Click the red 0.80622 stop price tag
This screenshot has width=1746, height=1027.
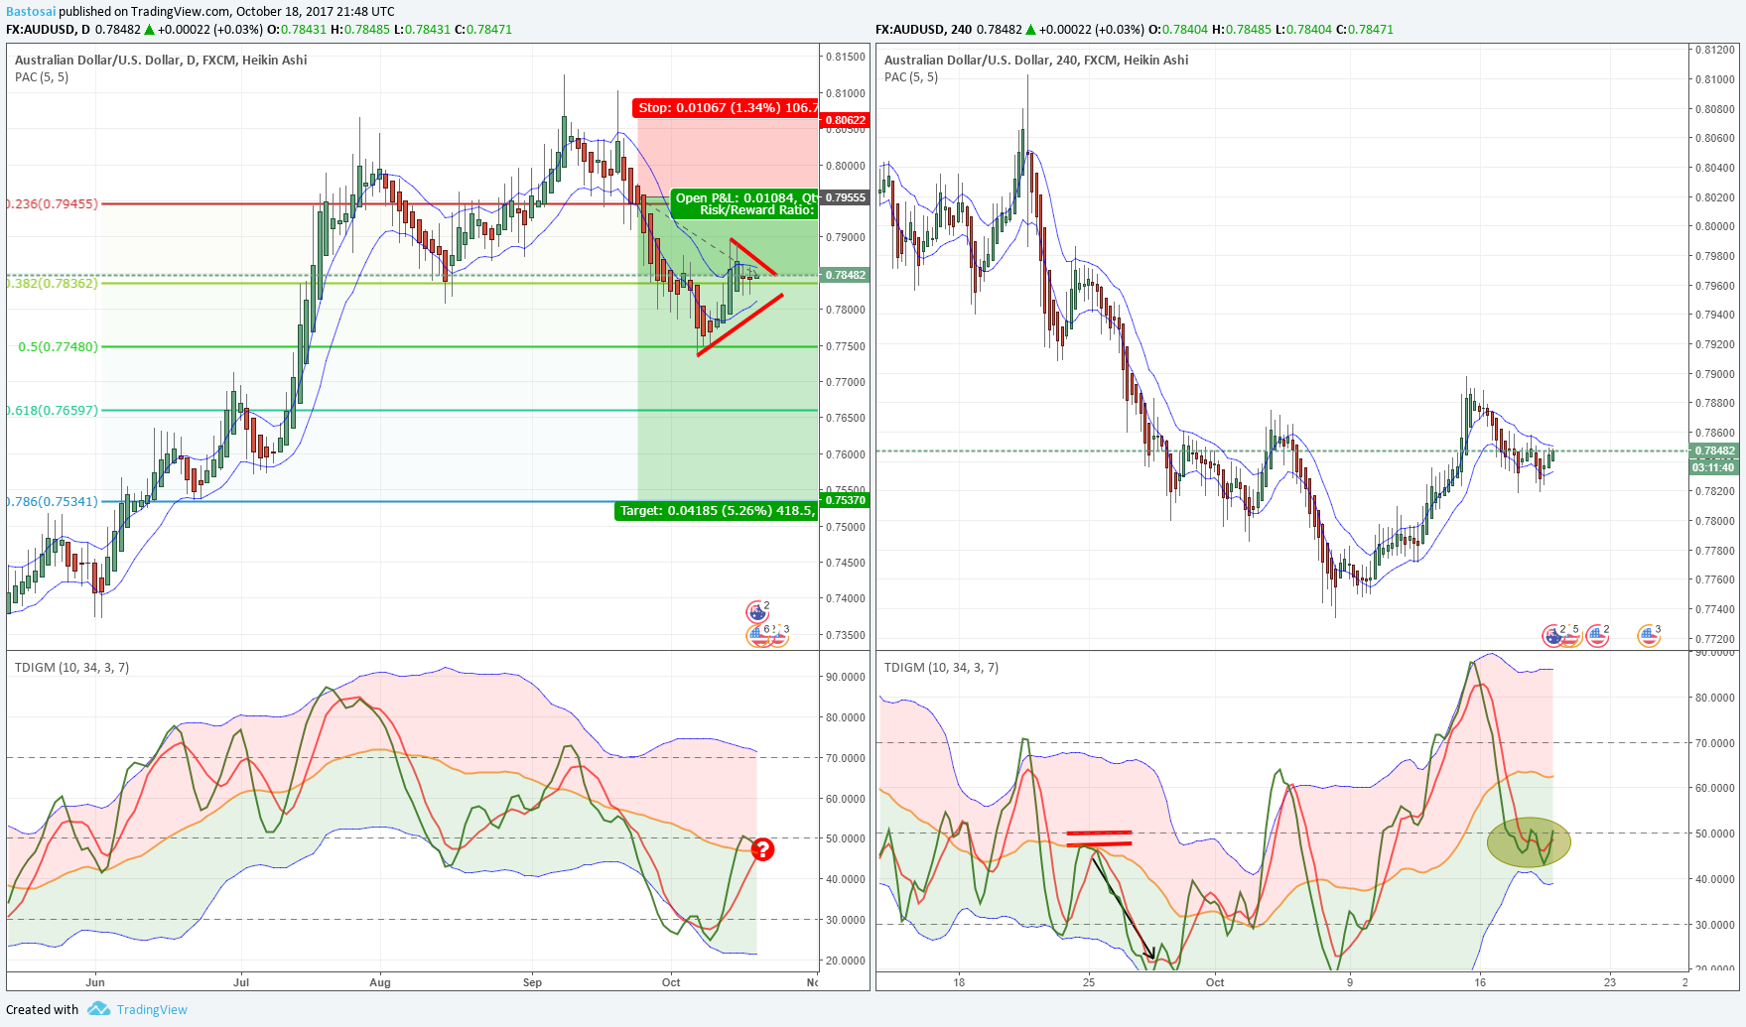pyautogui.click(x=845, y=120)
